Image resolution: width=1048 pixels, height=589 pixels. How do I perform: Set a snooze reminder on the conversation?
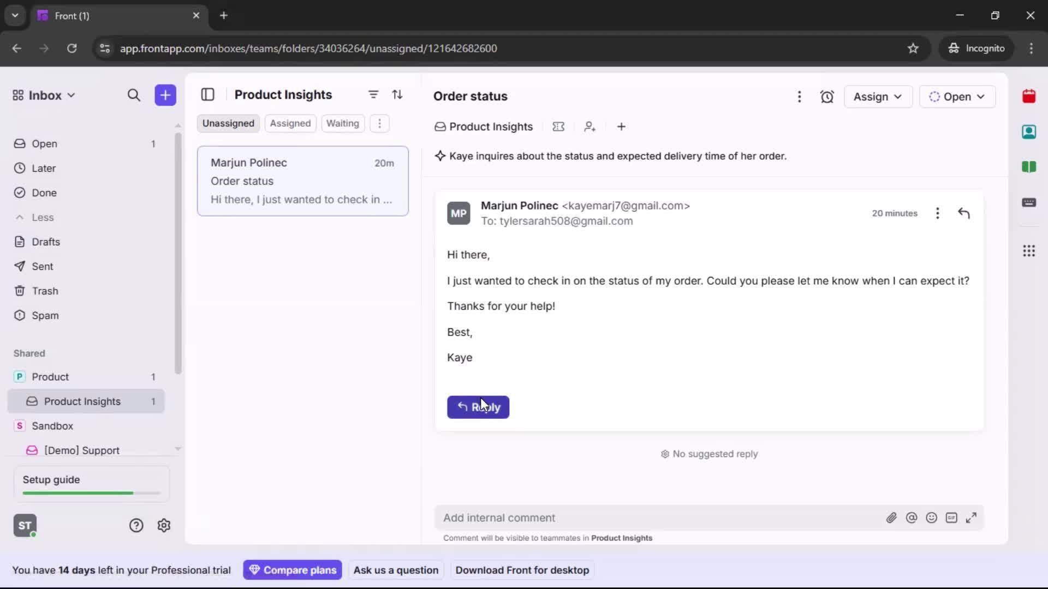pyautogui.click(x=827, y=97)
